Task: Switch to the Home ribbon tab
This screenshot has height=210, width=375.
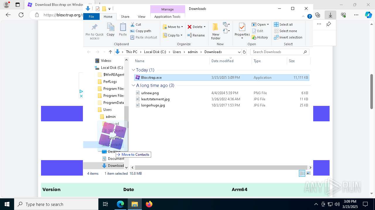Action: coord(108,17)
